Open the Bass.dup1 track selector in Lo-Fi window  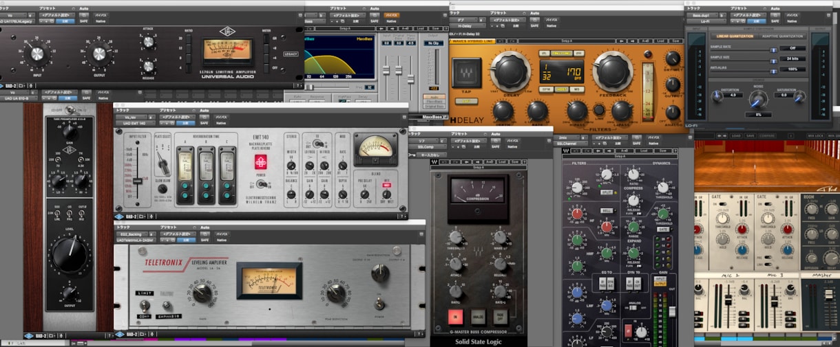701,15
